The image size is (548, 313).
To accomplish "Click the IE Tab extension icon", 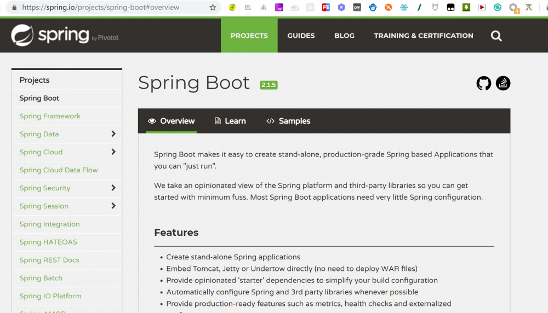I will coord(373,8).
